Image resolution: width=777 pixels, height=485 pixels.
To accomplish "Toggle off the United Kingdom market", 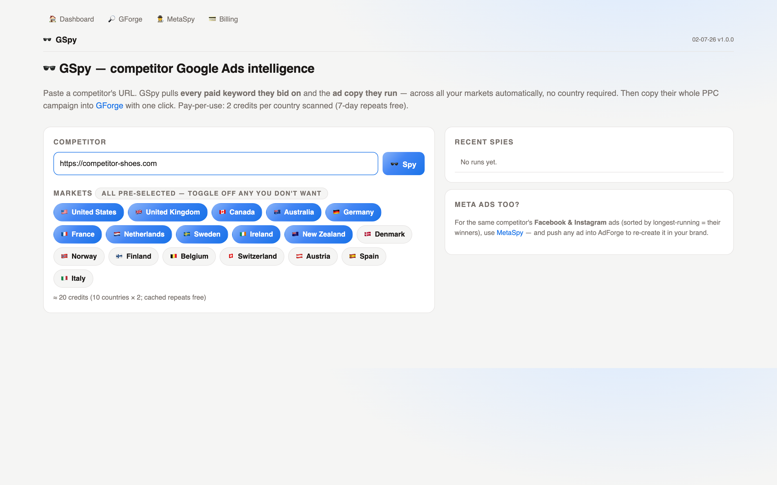I will click(168, 212).
